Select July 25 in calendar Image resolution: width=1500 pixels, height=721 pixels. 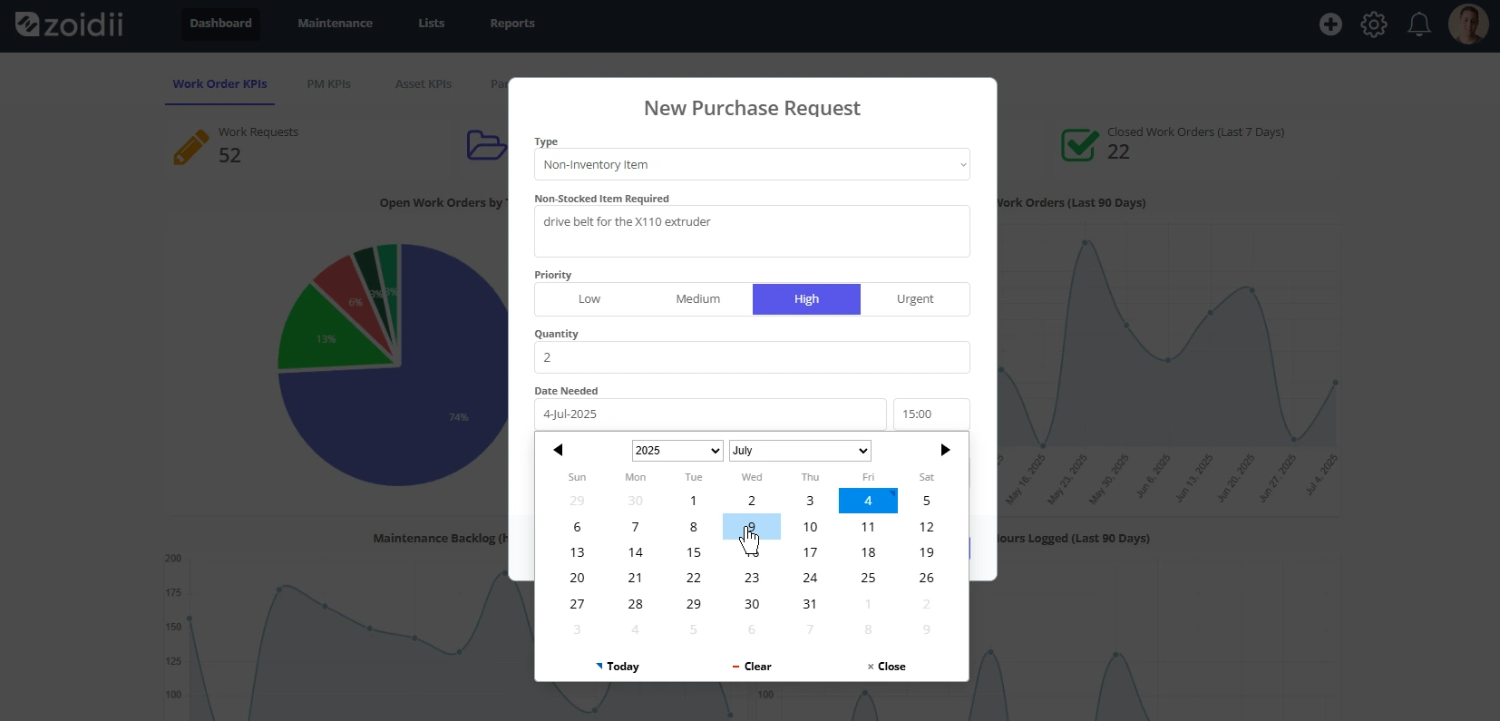click(868, 578)
